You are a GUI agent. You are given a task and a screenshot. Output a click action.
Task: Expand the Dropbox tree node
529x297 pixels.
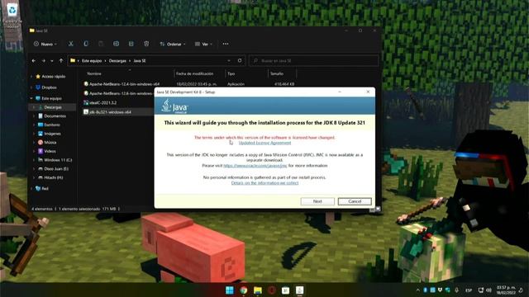(x=31, y=87)
